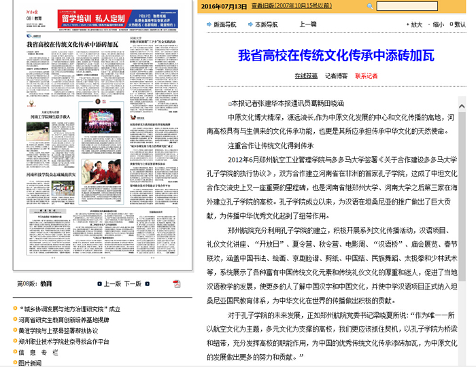Image resolution: width=476 pixels, height=367 pixels.
Task: Open the PDF download icon
Action: pyautogui.click(x=177, y=283)
